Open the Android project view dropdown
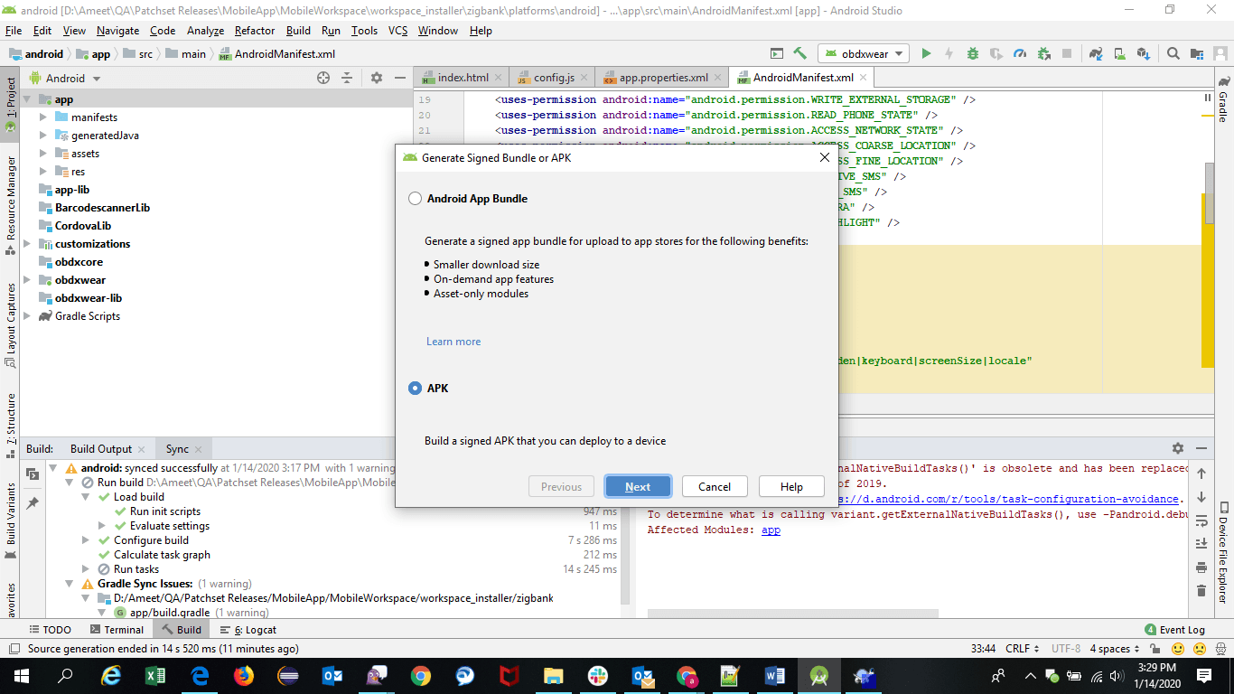 pos(65,79)
